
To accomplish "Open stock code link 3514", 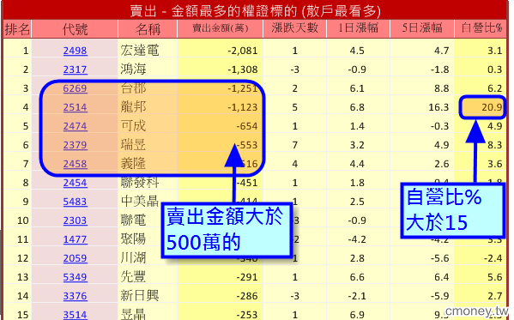I will tap(75, 315).
